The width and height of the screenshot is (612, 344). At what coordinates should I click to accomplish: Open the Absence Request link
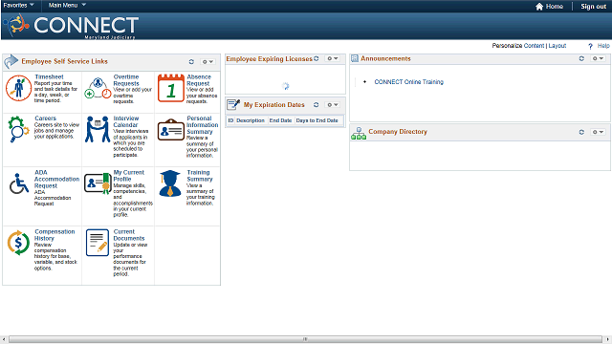click(199, 80)
